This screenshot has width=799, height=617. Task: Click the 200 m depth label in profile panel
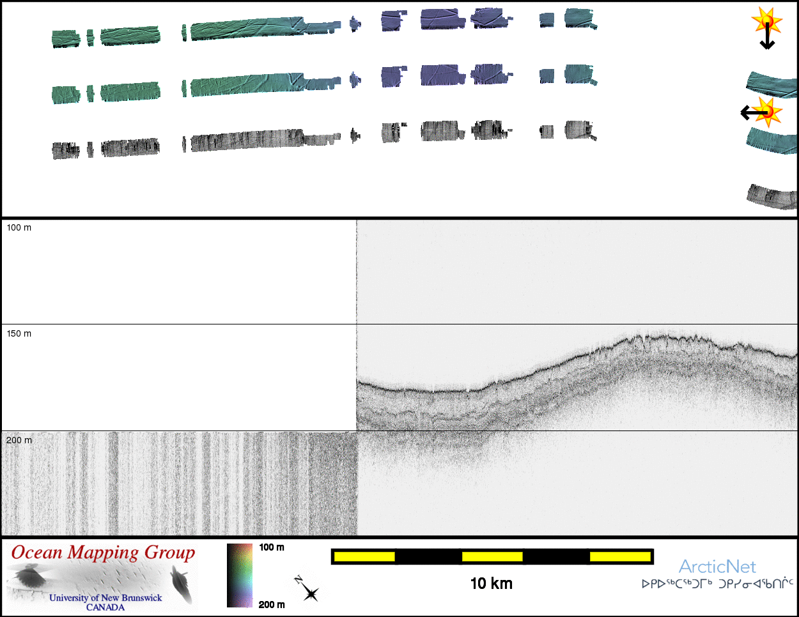tap(19, 440)
